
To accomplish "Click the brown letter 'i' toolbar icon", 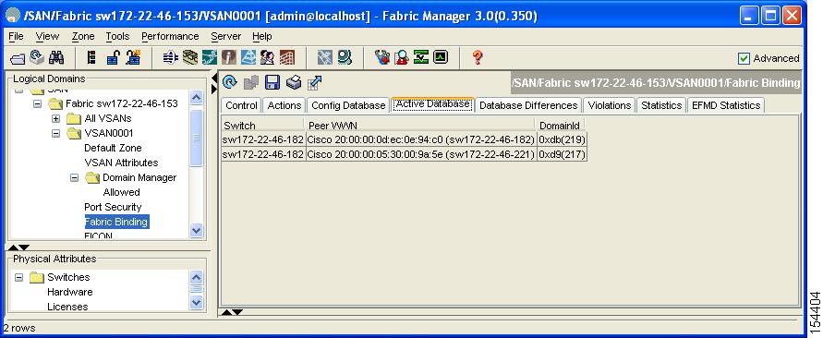I will 229,58.
